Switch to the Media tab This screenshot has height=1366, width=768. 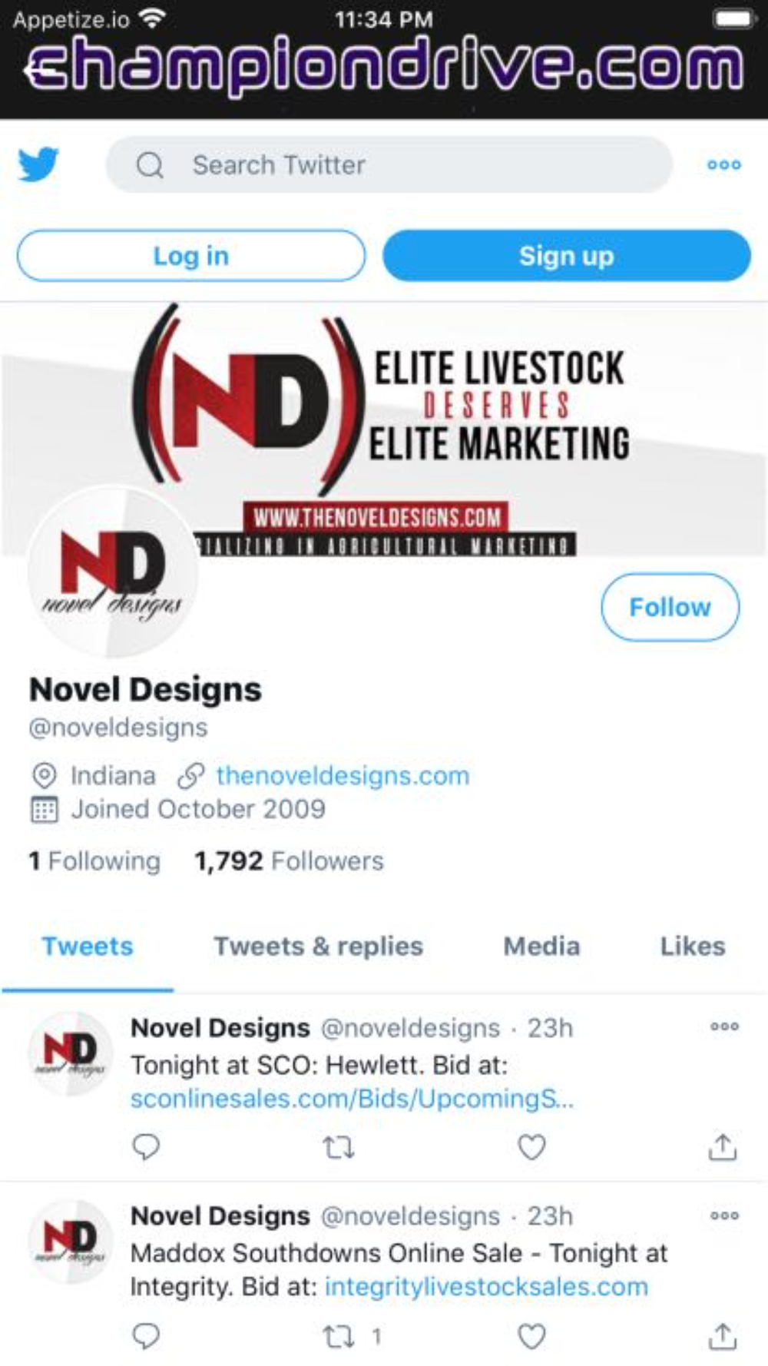coord(541,947)
